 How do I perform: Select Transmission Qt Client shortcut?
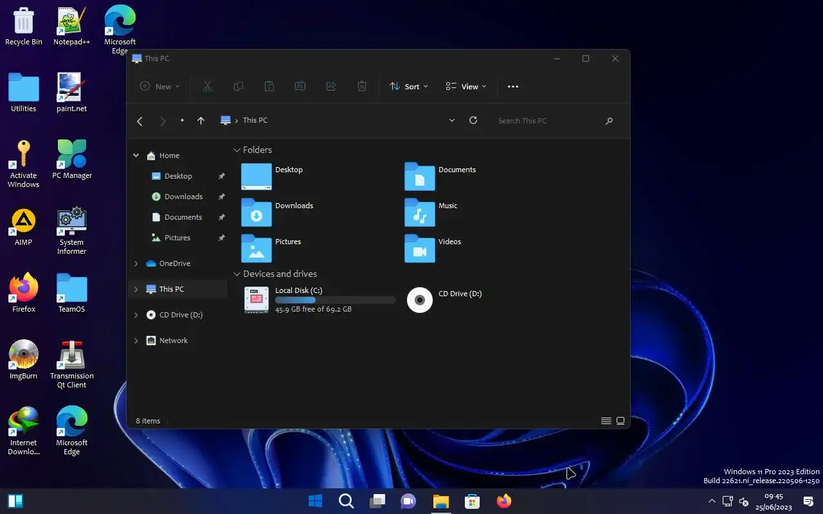tap(71, 365)
